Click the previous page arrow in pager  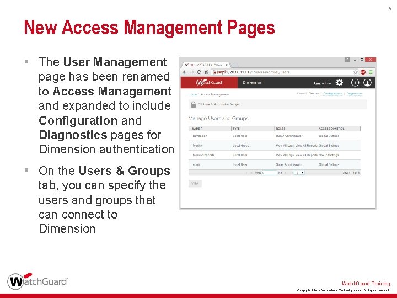251,173
